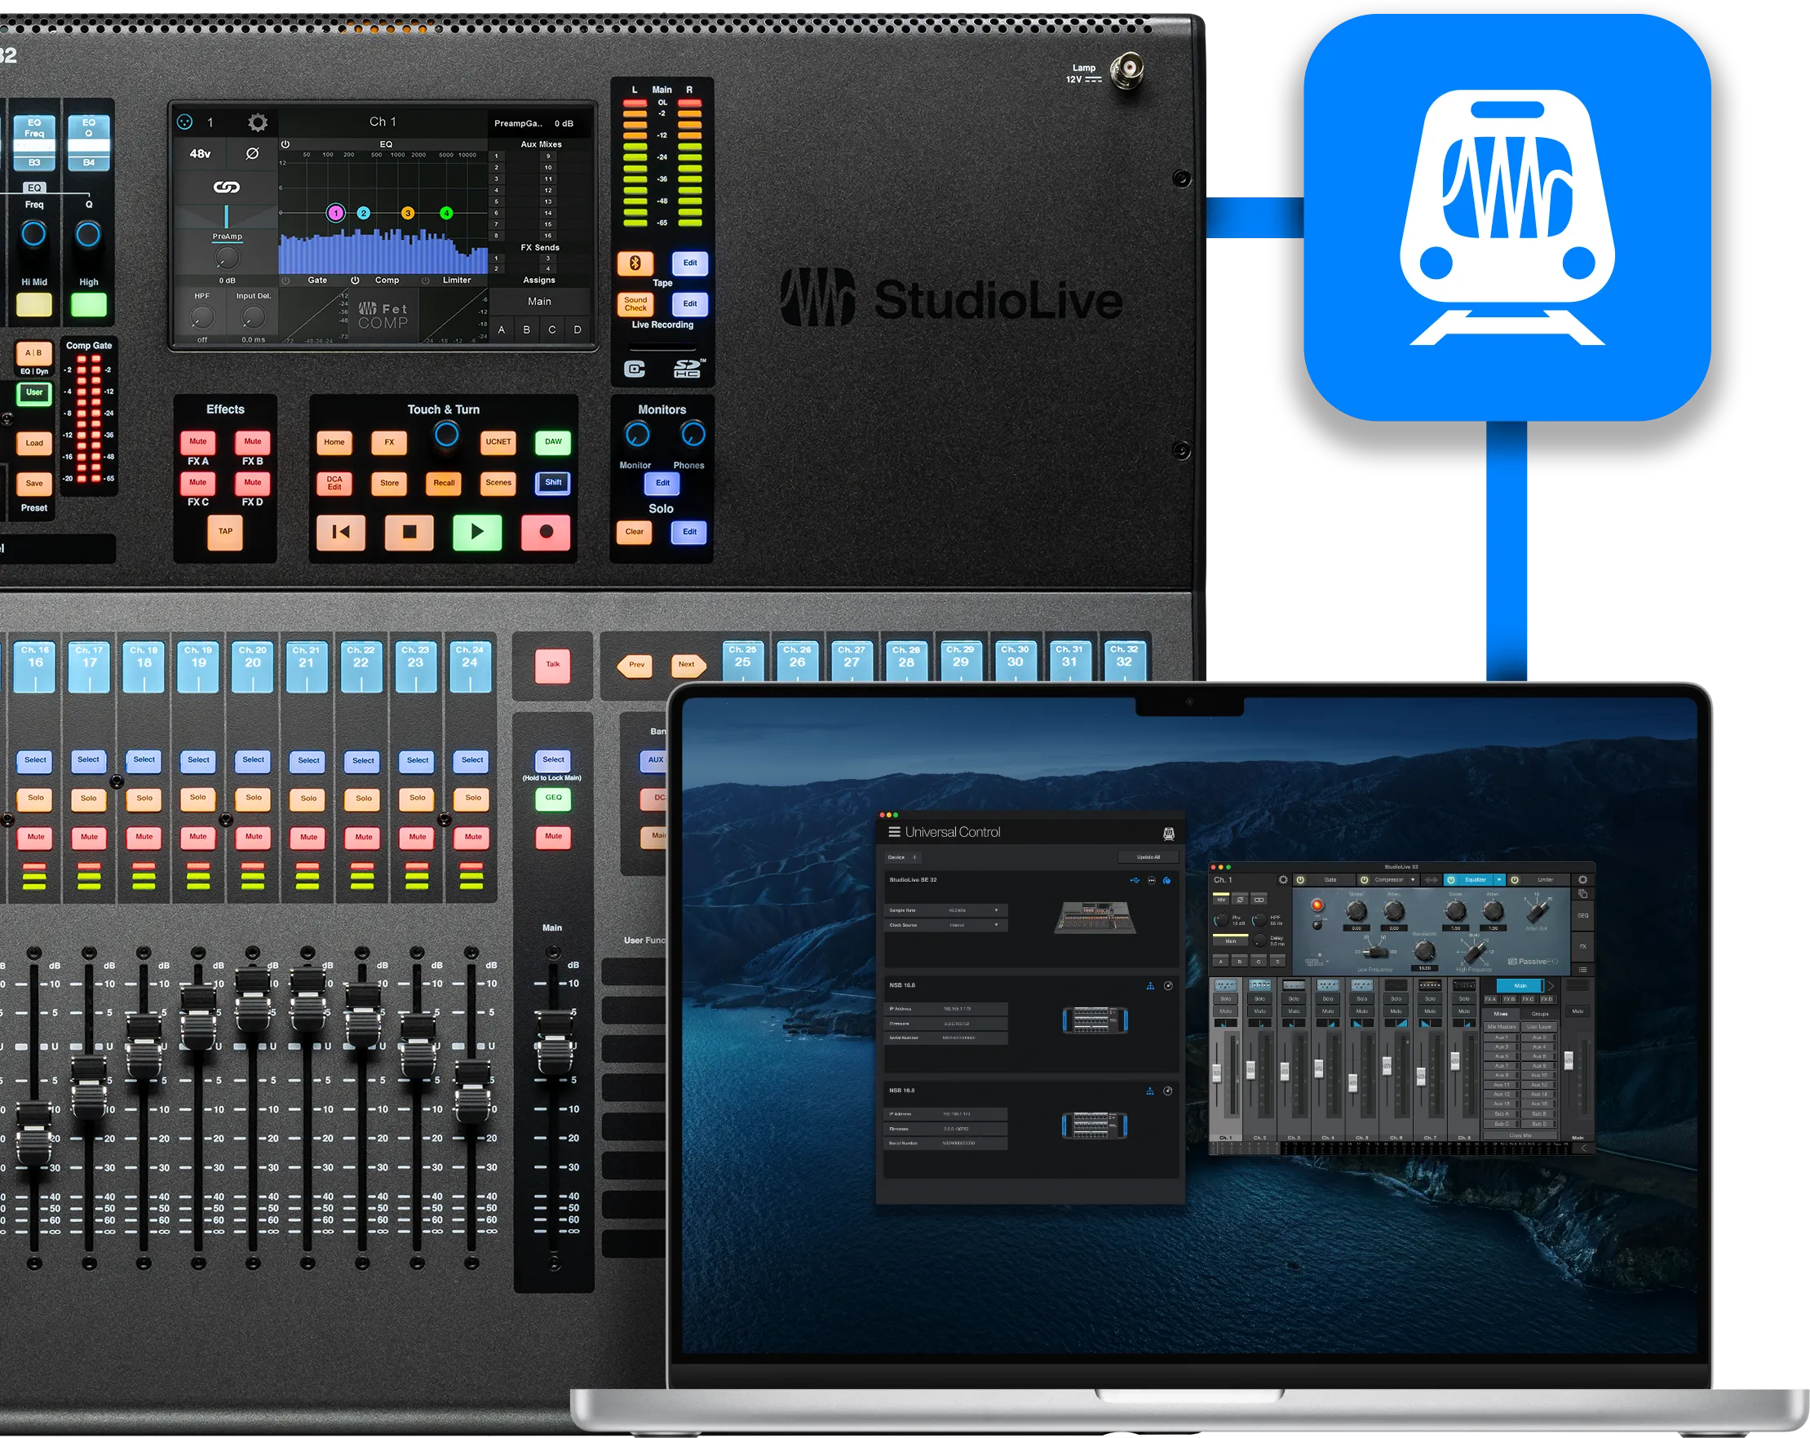This screenshot has height=1438, width=1810.
Task: Click Universal Control hamburger menu icon
Action: coord(894,832)
